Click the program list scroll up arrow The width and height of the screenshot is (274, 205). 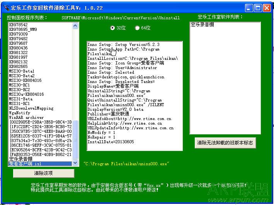click(75, 25)
